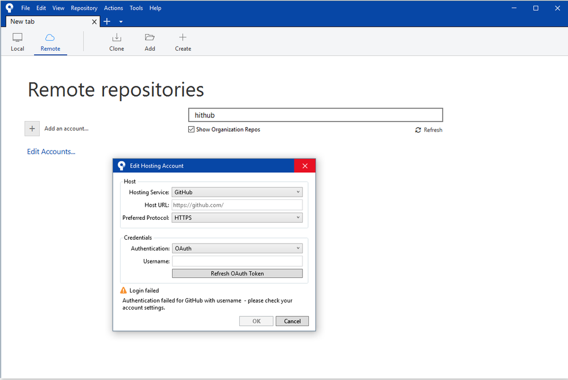Click the Clone toolbar icon
The height and width of the screenshot is (380, 568).
(x=117, y=38)
